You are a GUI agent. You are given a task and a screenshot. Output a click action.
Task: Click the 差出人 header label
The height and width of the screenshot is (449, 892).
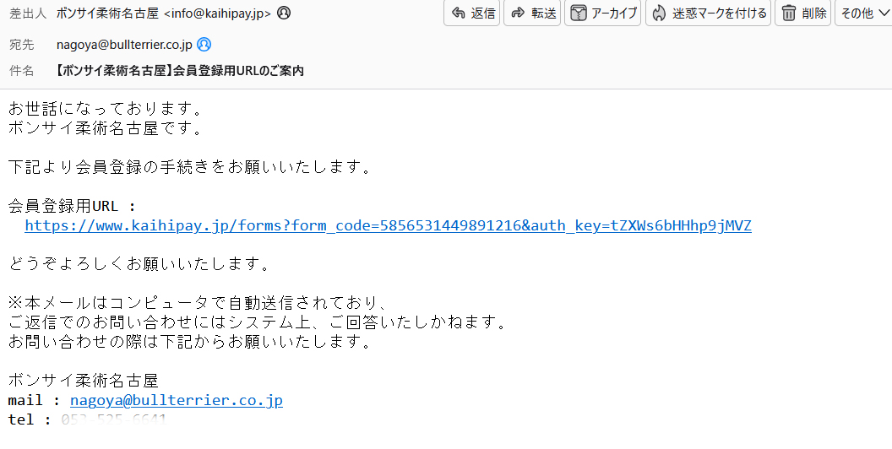28,13
